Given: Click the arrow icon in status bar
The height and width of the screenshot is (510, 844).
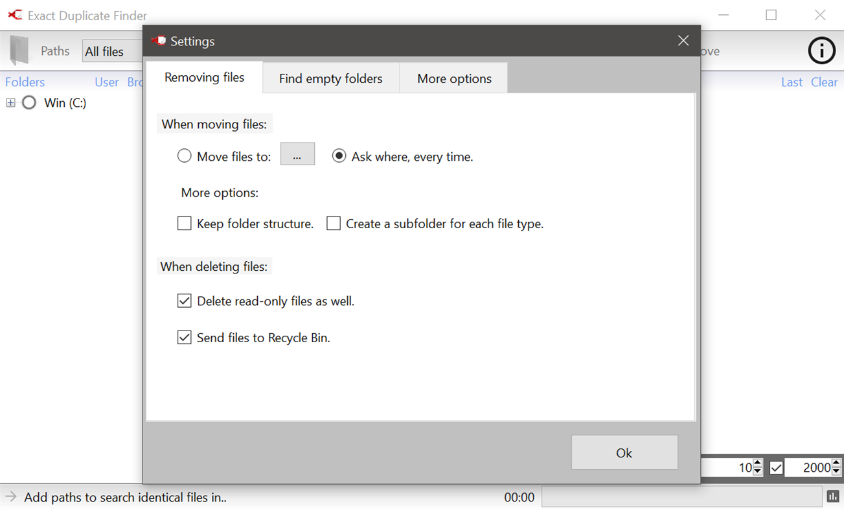Looking at the screenshot, I should coord(11,497).
